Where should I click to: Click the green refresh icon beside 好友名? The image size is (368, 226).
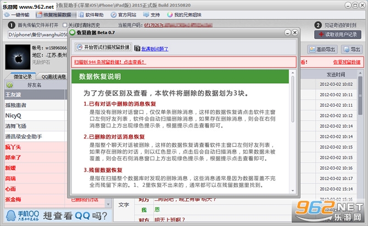10,85
